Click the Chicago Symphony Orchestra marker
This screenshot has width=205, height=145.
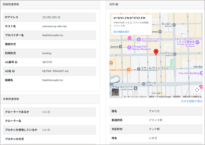tap(197, 42)
